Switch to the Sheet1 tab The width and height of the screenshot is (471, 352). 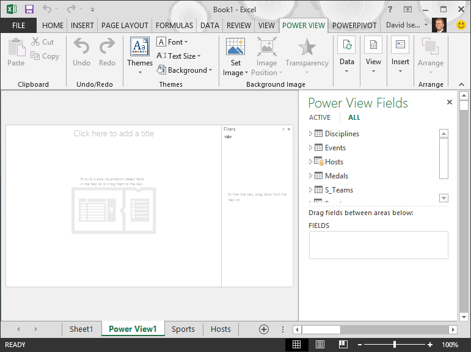81,329
